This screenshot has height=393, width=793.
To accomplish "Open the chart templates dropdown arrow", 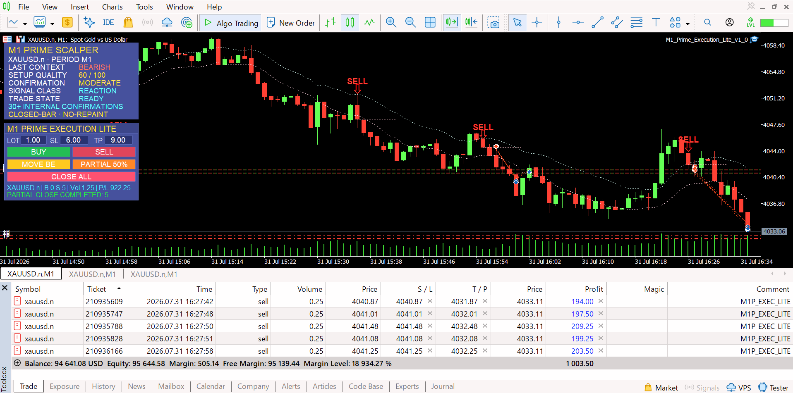I will [x=25, y=24].
